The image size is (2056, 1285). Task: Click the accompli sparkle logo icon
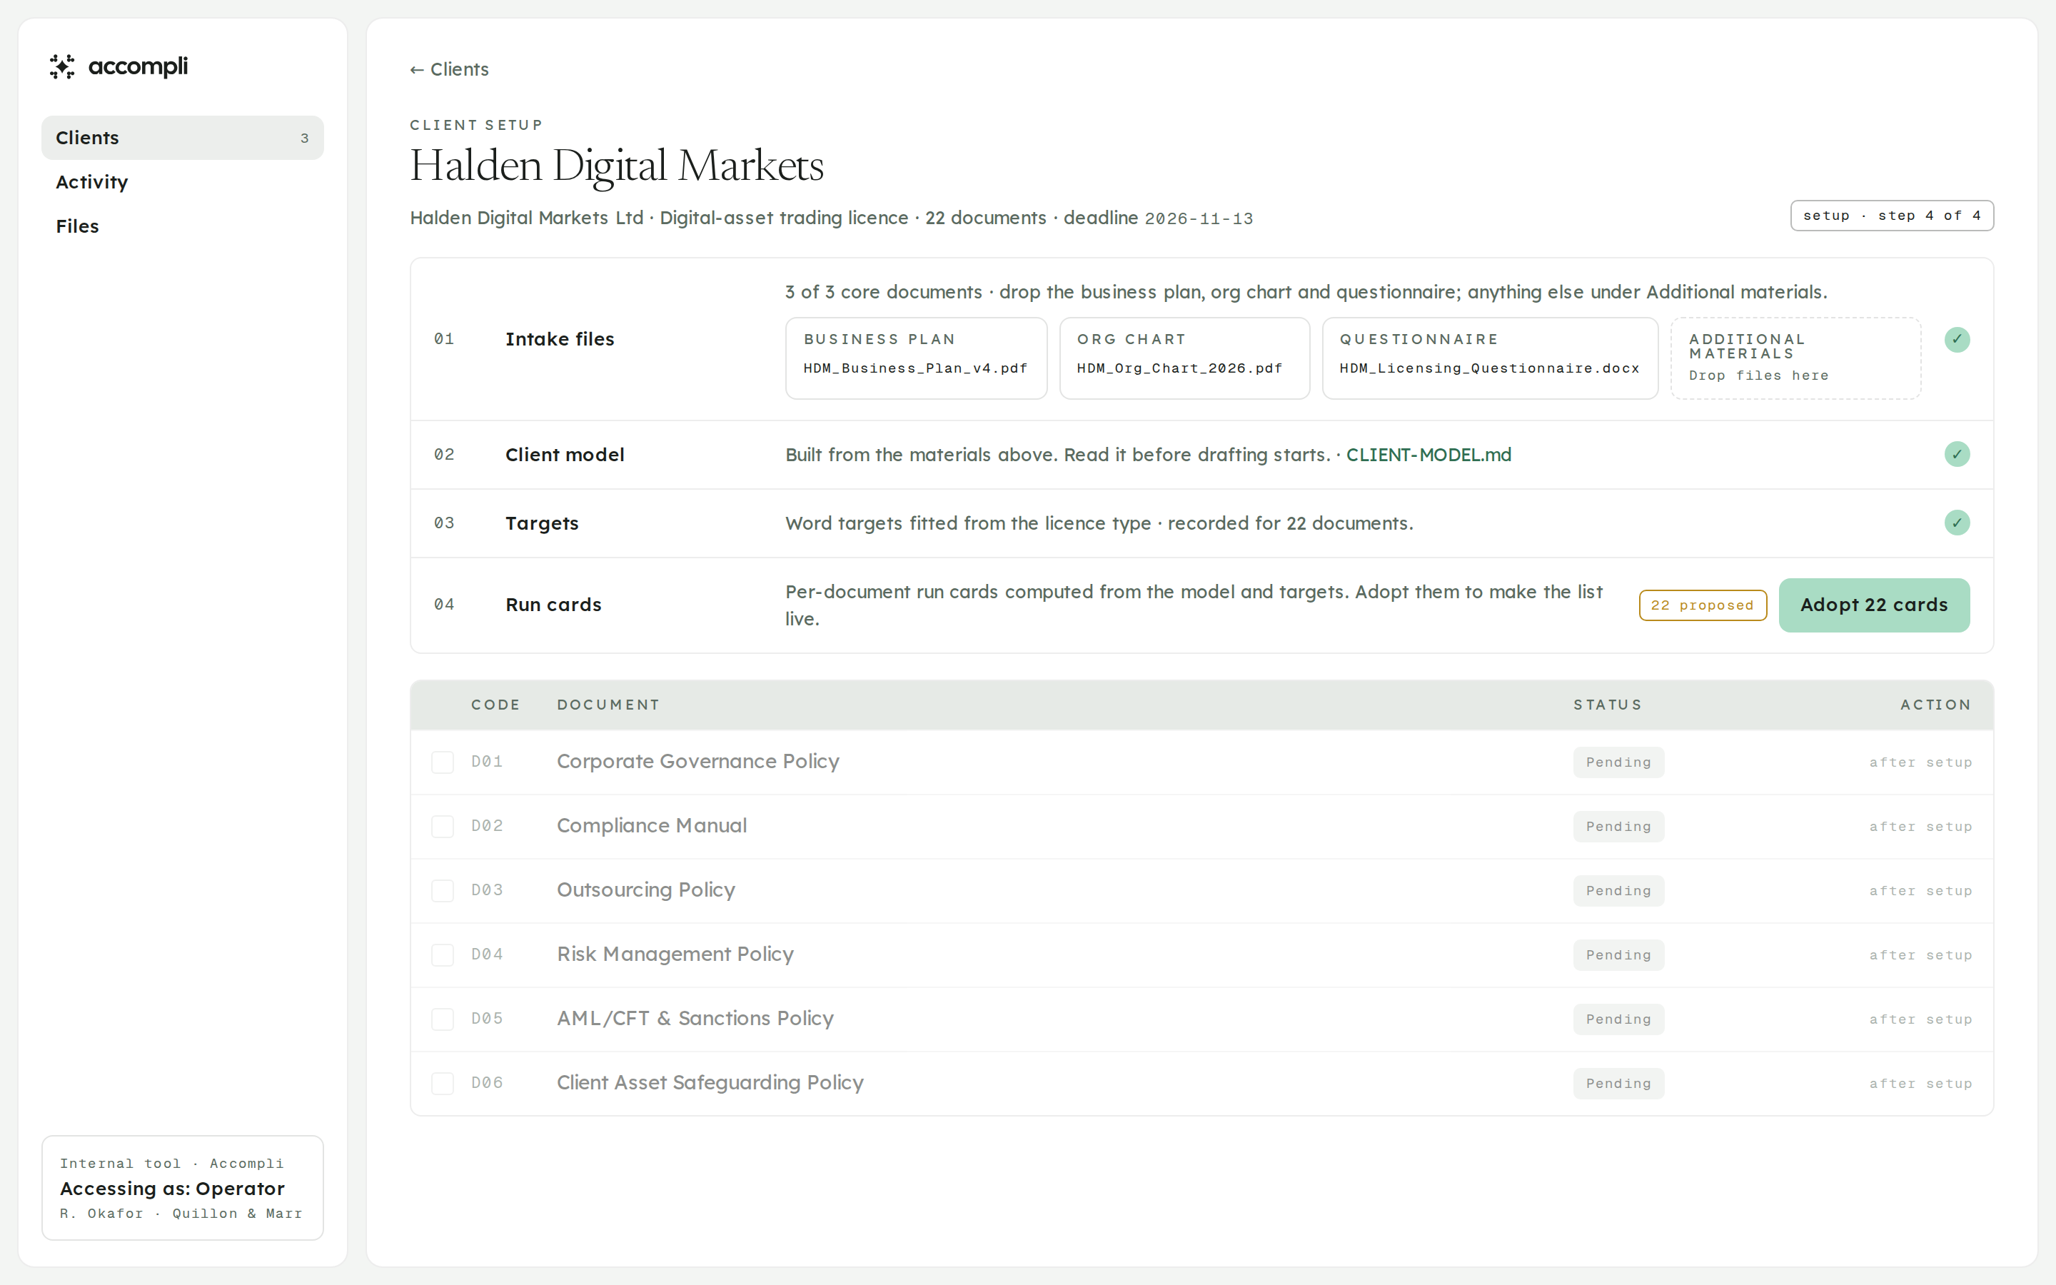coord(62,66)
